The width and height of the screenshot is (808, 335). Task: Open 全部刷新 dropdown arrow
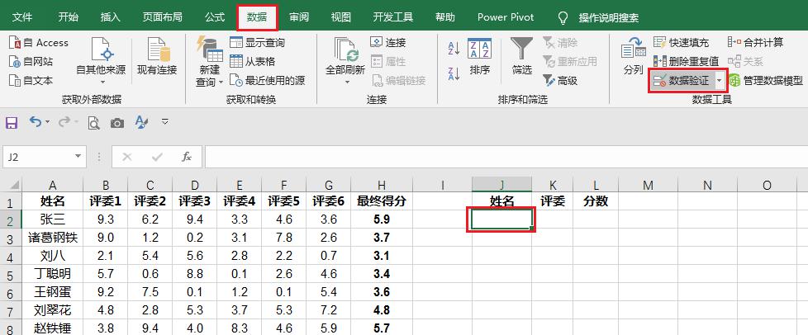(347, 82)
